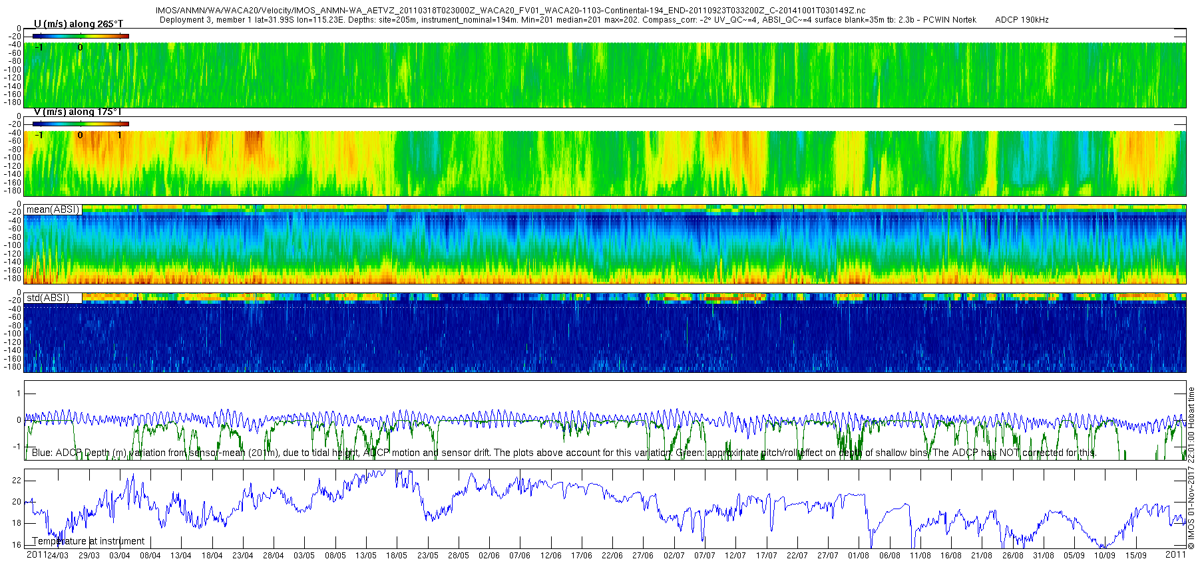The image size is (1198, 565).
Task: Click the '07/07' date tick label
Action: pos(705,556)
